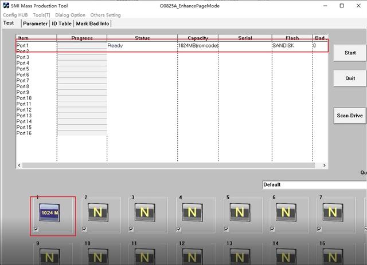Switch to the Mark Bad Info tab

click(92, 23)
